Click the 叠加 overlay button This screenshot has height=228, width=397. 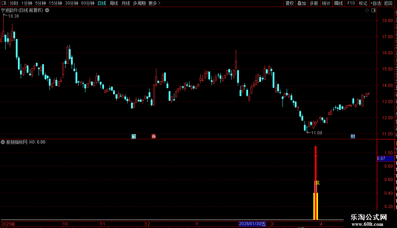click(x=301, y=3)
